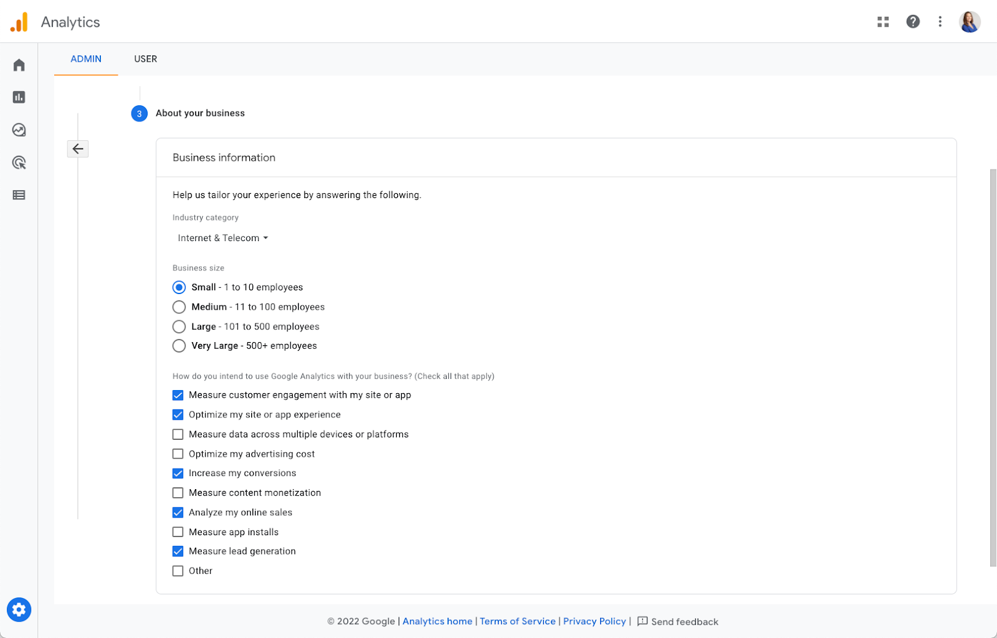Select Small 1 to 10 employees
This screenshot has height=638, width=997.
coord(179,287)
